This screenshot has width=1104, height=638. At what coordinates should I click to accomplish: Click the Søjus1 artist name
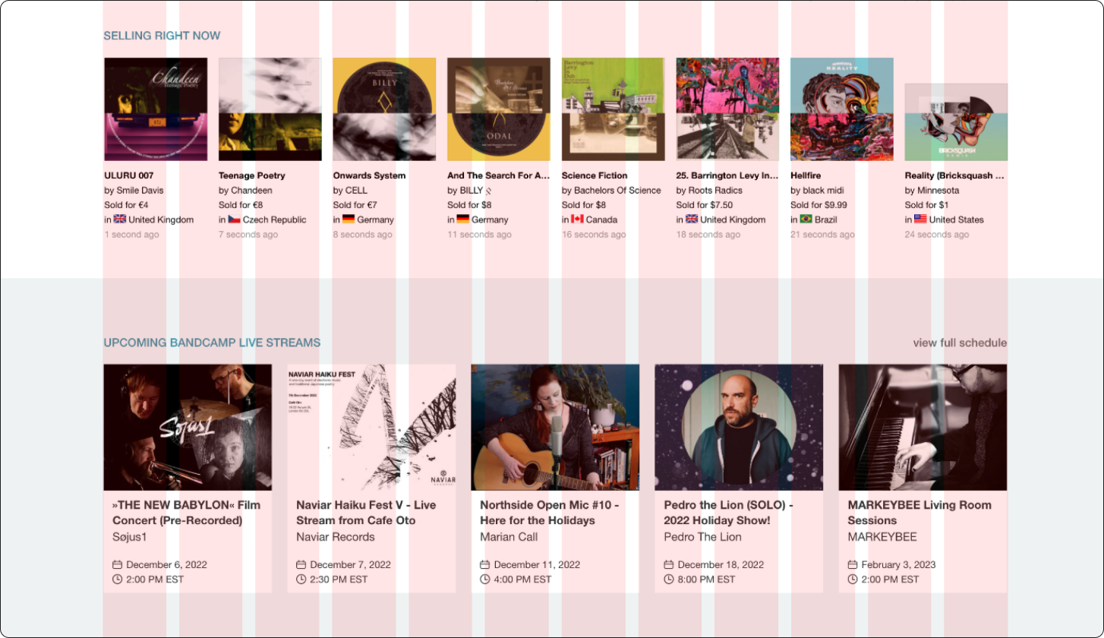tap(130, 537)
